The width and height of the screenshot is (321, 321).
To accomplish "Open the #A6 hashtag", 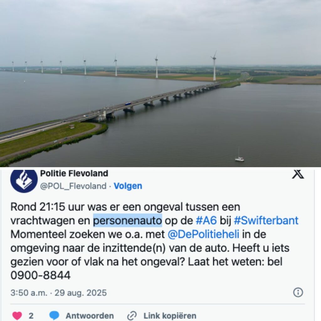I will [206, 220].
